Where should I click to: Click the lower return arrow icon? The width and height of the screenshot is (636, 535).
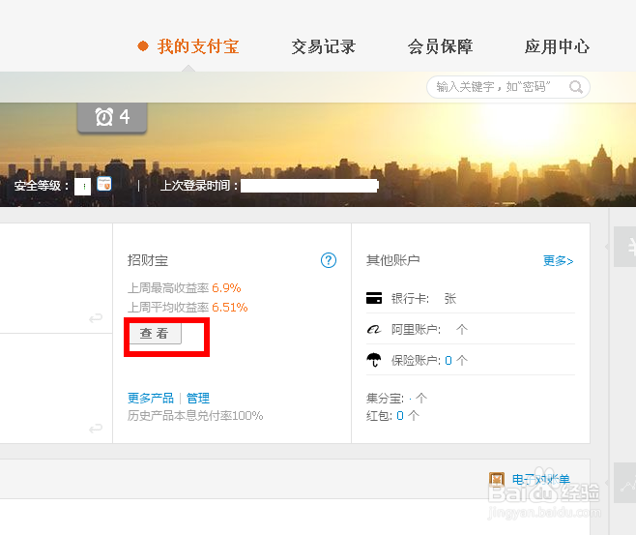point(96,429)
